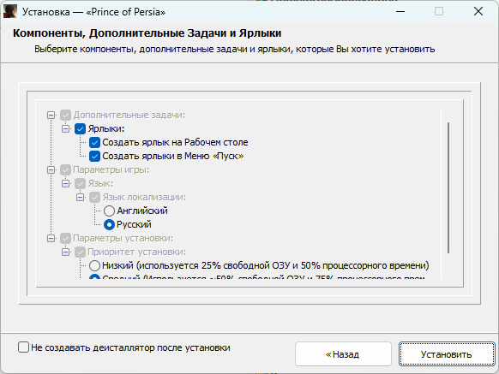Close the installer window
Viewport: 499px width, 374px height.
click(x=478, y=11)
